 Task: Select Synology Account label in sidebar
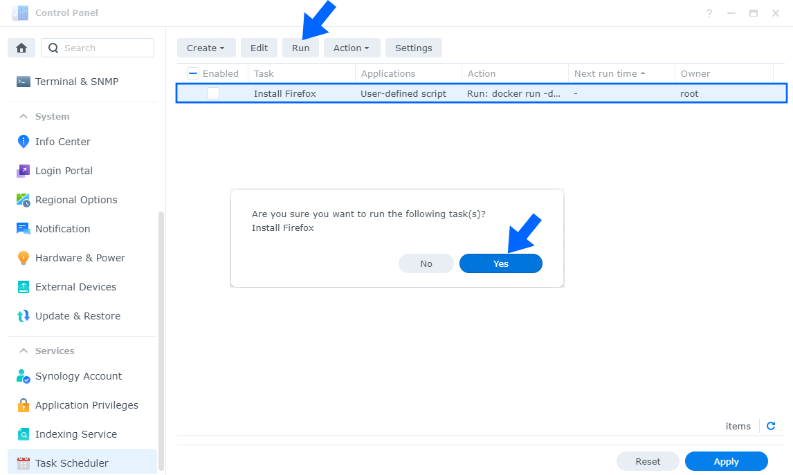[78, 376]
